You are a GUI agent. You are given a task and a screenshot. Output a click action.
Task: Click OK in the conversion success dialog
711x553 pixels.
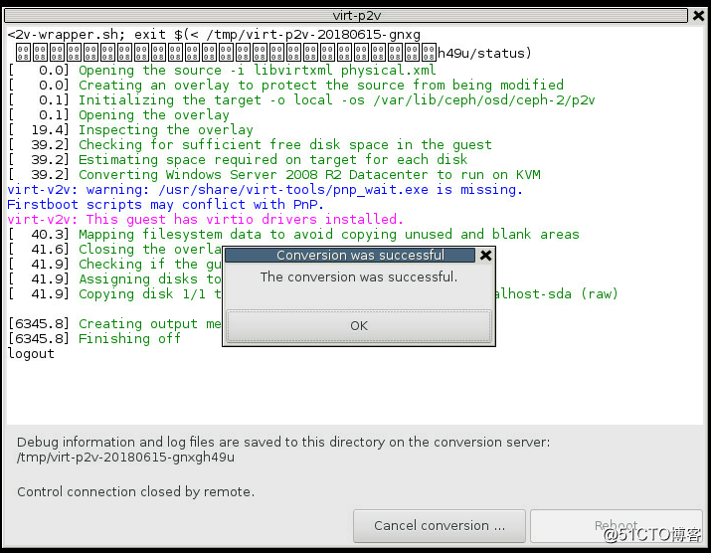click(359, 325)
